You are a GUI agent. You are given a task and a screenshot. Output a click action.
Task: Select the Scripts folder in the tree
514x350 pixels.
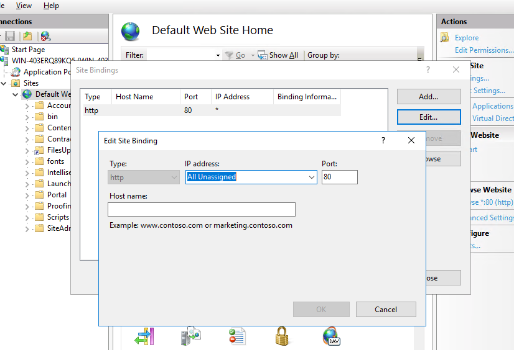pos(58,217)
